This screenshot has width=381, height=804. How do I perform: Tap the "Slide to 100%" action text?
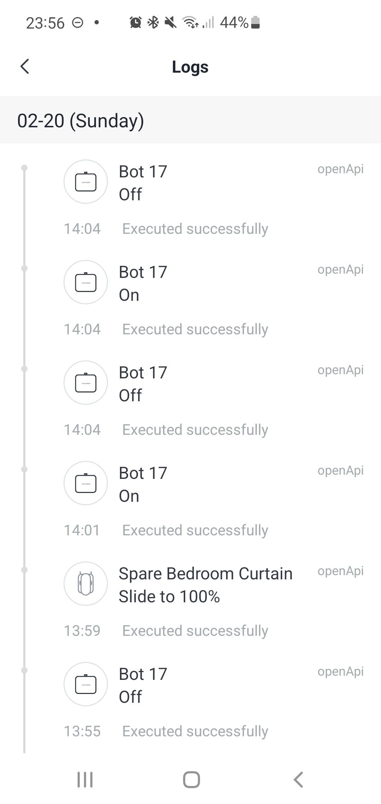coord(169,597)
